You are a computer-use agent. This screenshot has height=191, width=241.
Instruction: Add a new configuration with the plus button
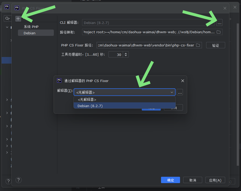[18, 18]
